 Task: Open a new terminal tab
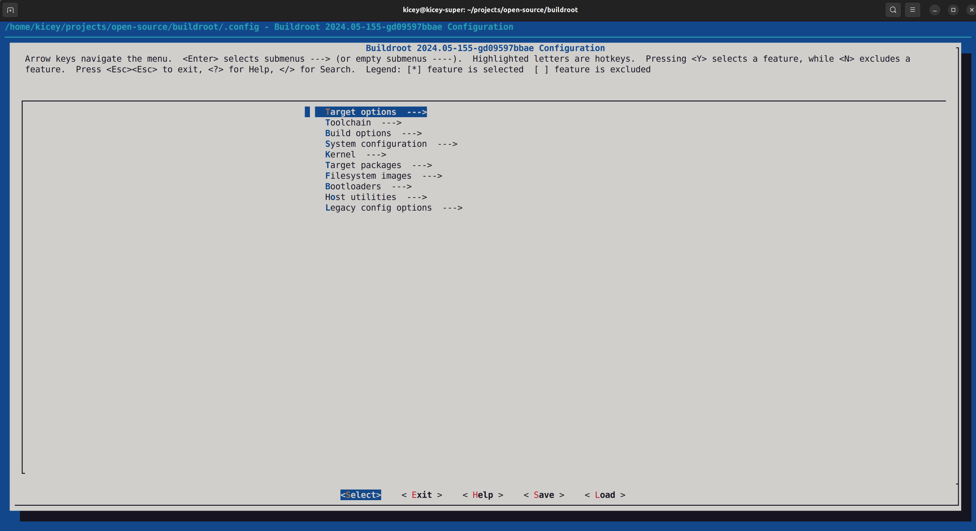(10, 10)
